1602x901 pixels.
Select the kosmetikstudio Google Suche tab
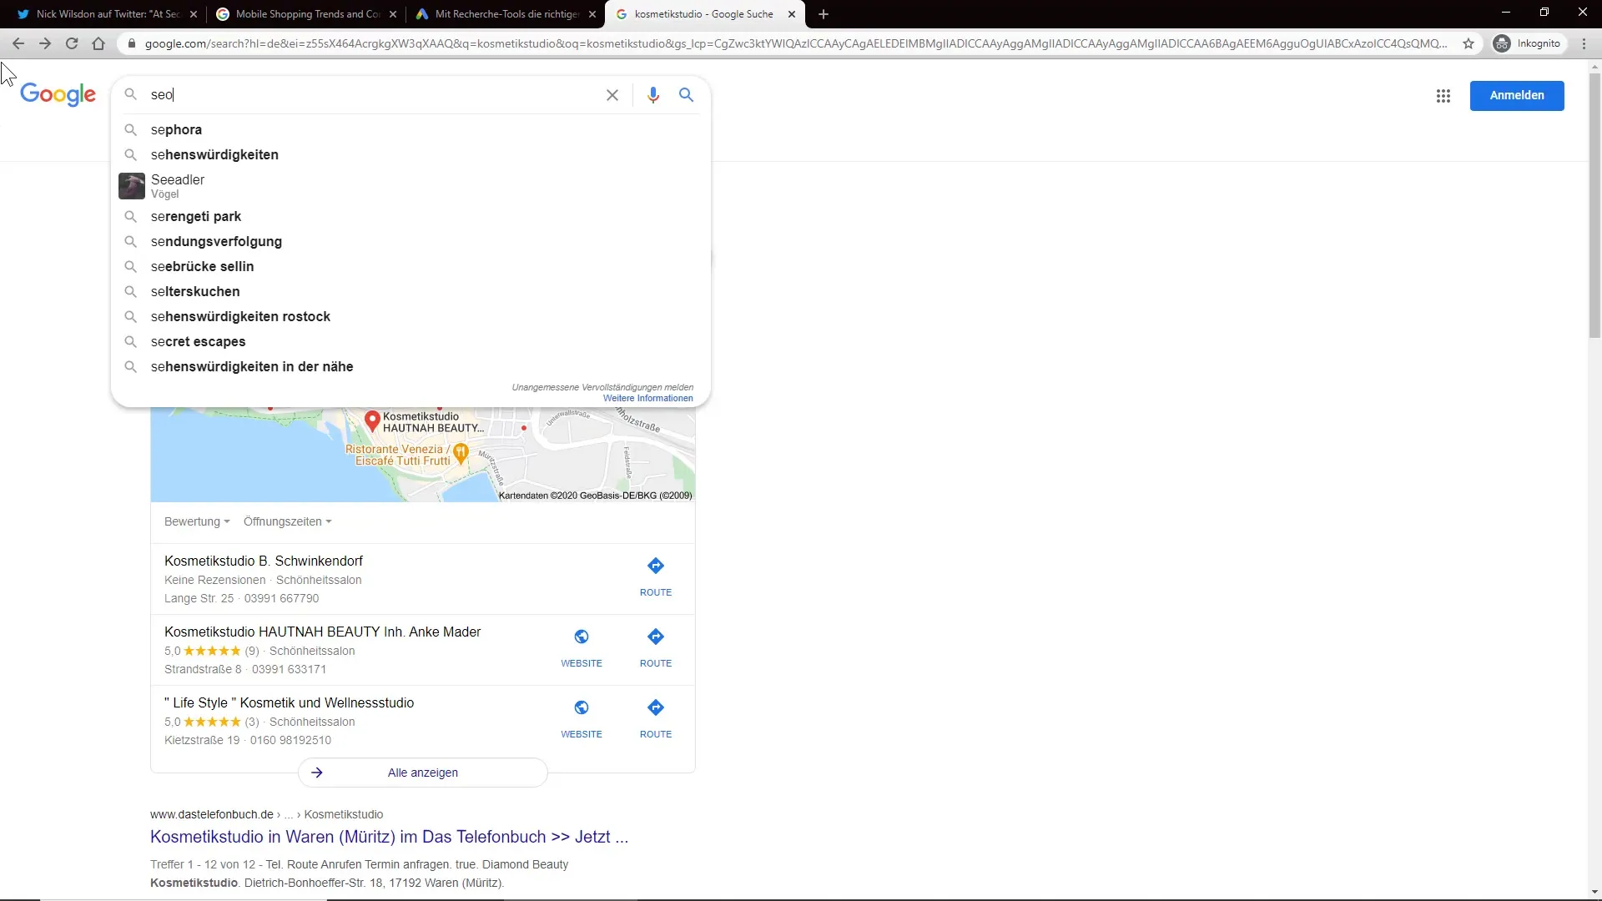click(705, 14)
